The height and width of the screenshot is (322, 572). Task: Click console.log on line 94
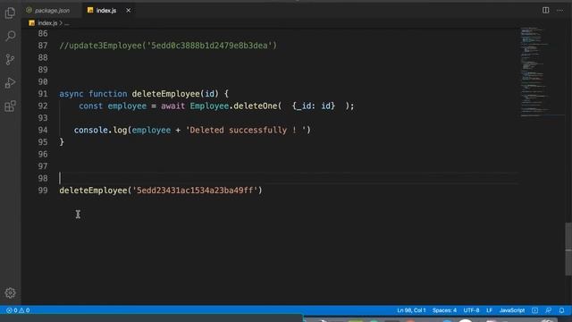[100, 130]
